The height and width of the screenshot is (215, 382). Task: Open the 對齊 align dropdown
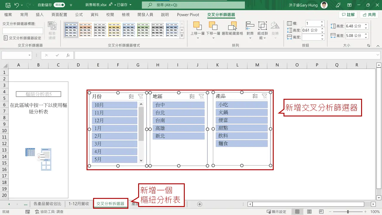[250, 30]
